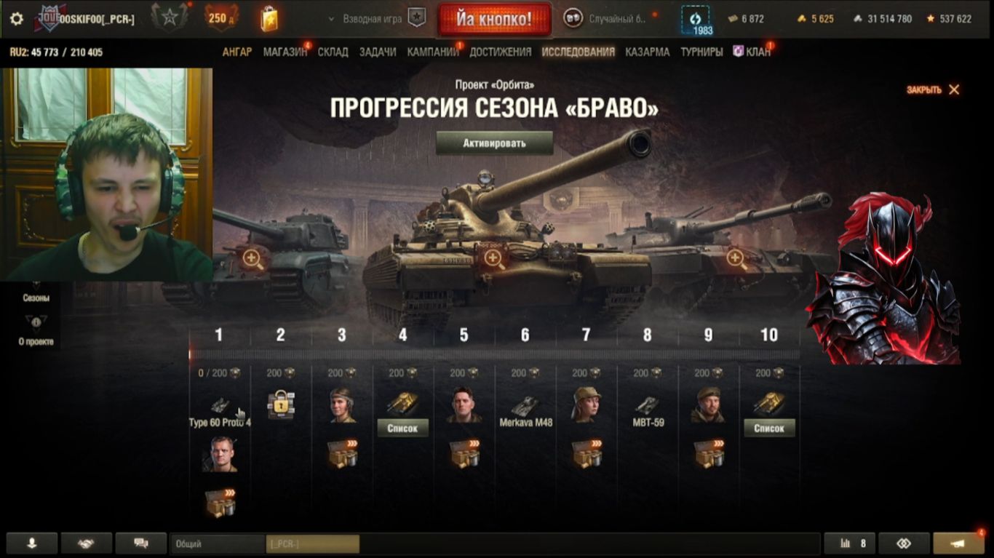Zoom in on the center tank magnifier
The image size is (994, 558).
[493, 258]
